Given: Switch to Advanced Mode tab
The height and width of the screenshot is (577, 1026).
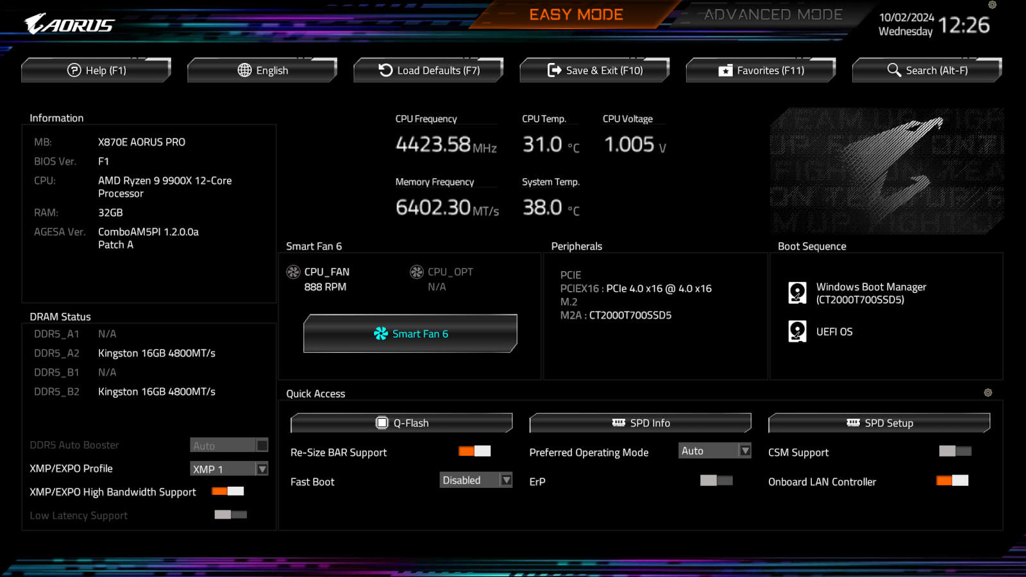Looking at the screenshot, I should 773,15.
